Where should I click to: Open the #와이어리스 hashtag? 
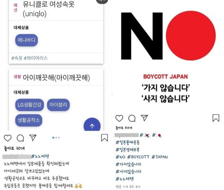click(x=36, y=58)
